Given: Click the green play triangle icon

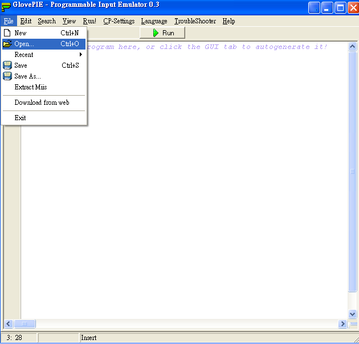Looking at the screenshot, I should click(156, 33).
